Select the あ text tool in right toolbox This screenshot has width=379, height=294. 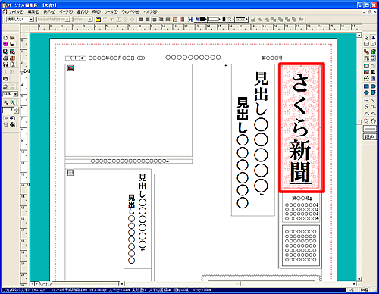[x=373, y=38]
